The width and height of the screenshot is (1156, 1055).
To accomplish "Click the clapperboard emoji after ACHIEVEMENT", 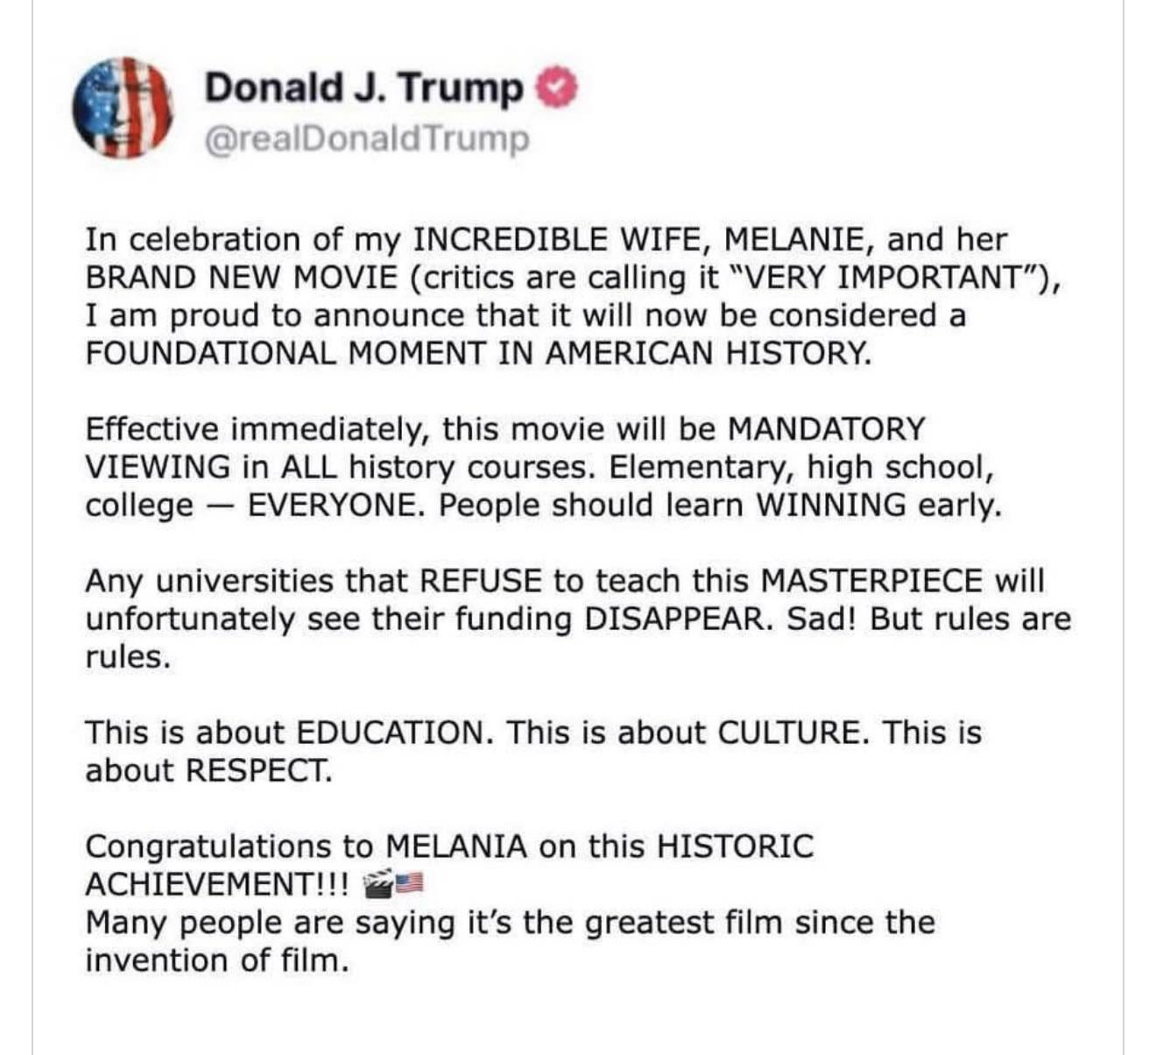I will click(378, 883).
